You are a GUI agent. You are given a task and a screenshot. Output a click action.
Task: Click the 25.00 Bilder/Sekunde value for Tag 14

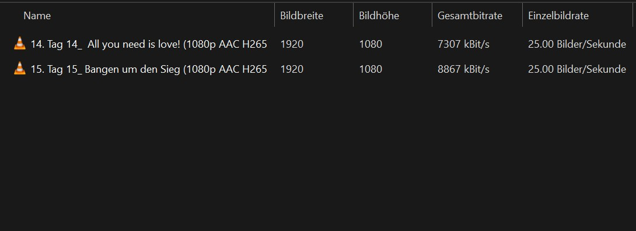pos(577,44)
